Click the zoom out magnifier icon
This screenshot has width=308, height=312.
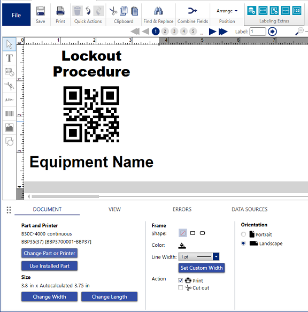299,31
